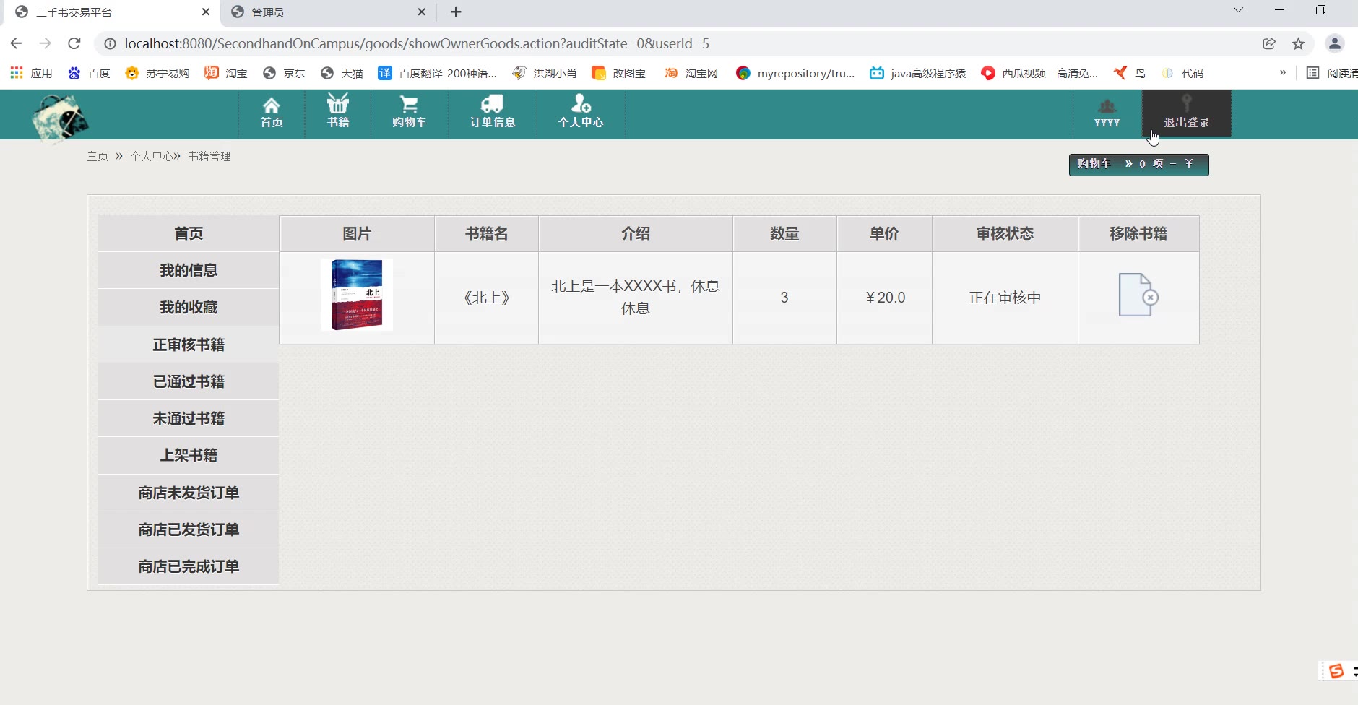Select 正审核书籍 in the sidebar menu

click(x=189, y=345)
